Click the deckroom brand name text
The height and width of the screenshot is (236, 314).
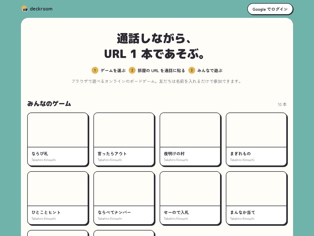click(41, 9)
